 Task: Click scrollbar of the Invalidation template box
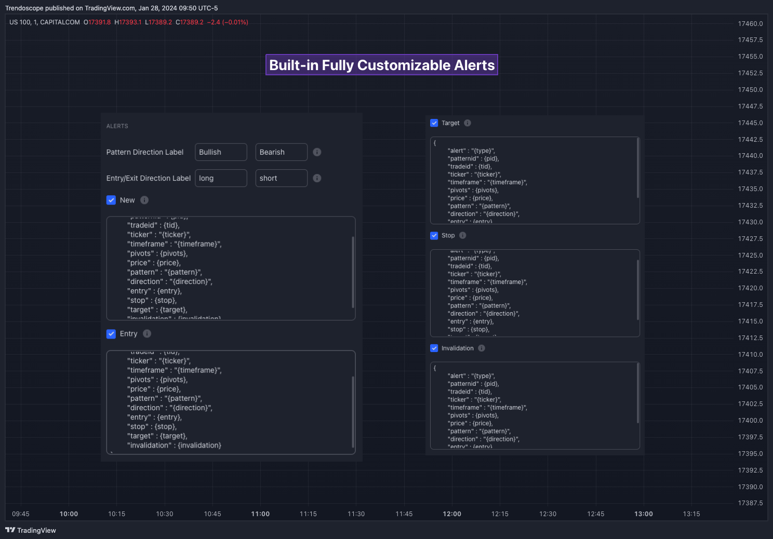coord(638,393)
